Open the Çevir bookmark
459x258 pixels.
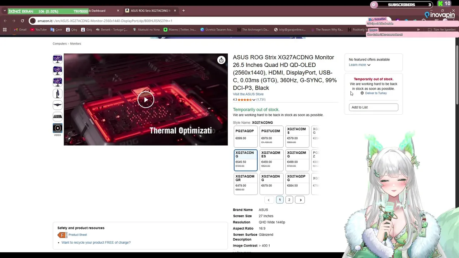[x=56, y=30]
